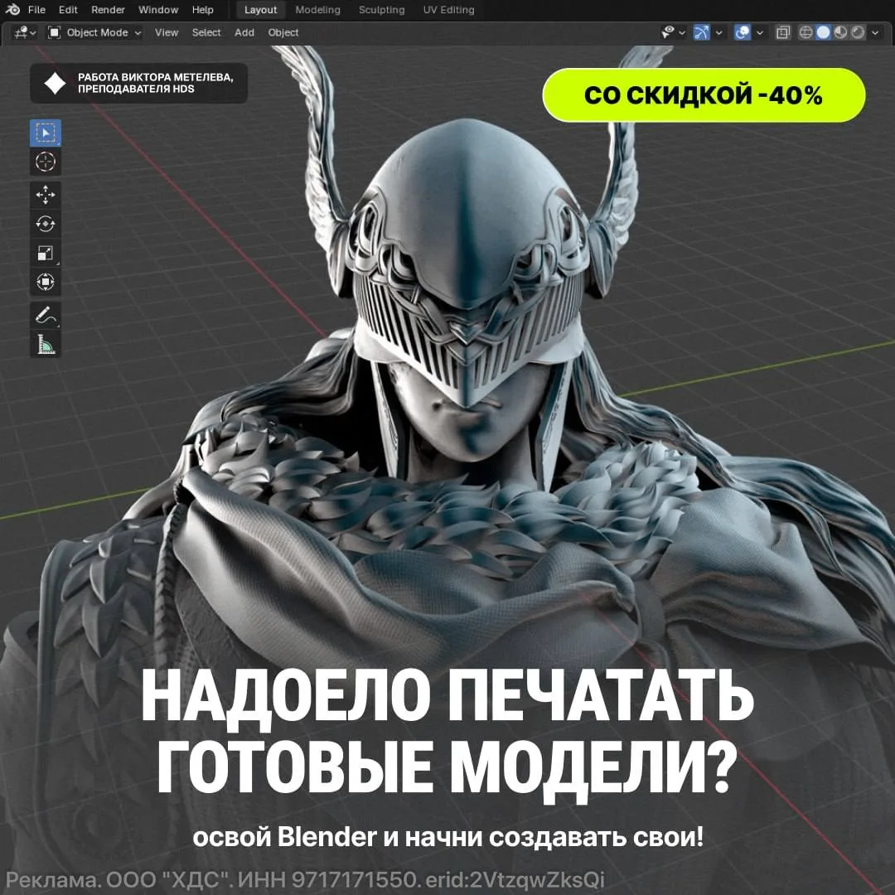
Task: Toggle X-Ray view mode
Action: (782, 32)
